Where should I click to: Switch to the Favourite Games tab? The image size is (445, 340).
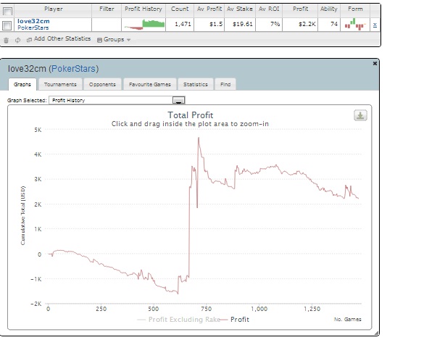point(150,84)
